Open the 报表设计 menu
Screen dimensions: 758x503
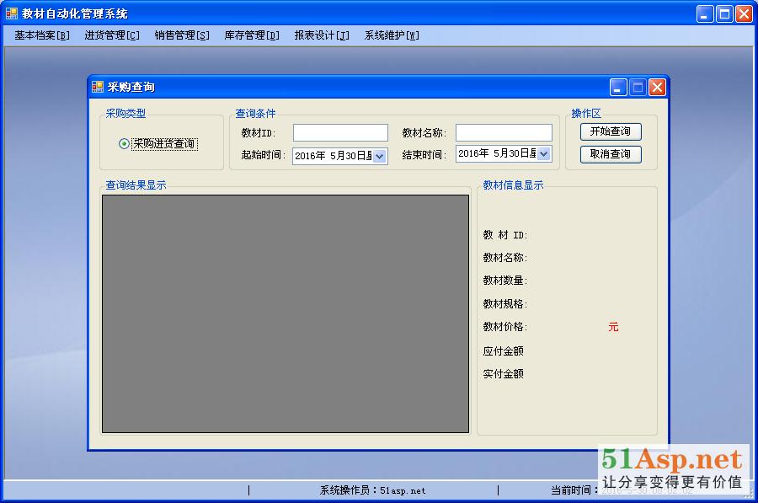[322, 35]
